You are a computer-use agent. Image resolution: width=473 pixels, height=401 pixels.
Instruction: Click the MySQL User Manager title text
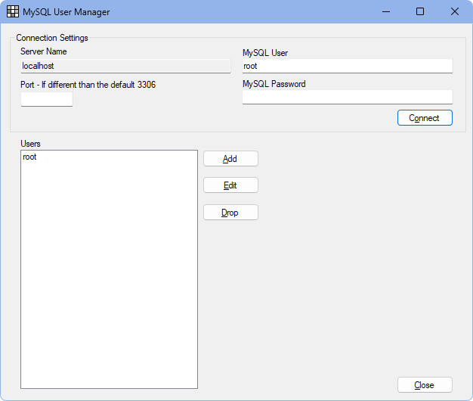[x=66, y=12]
